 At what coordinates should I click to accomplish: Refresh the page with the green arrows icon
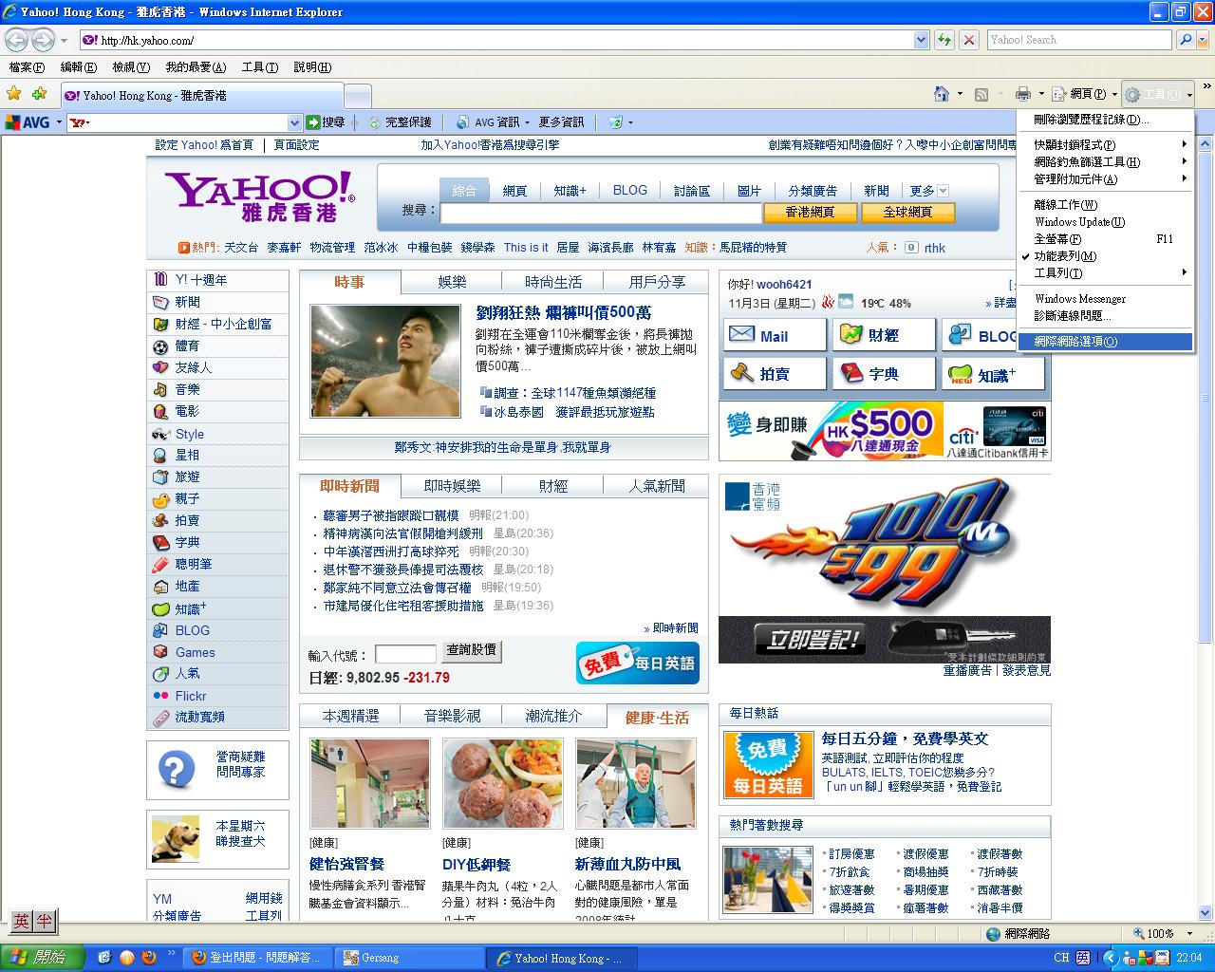(x=944, y=40)
